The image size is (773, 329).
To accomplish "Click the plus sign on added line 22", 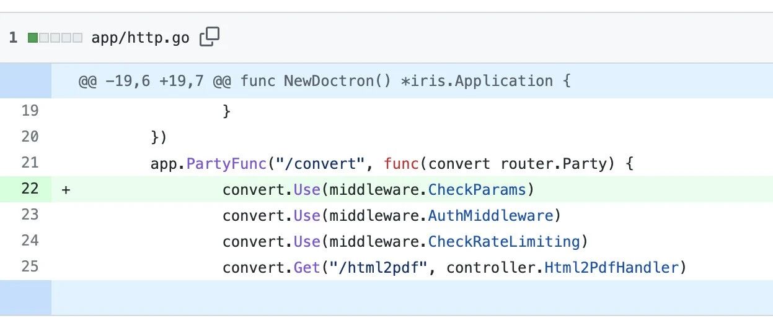I will point(66,190).
